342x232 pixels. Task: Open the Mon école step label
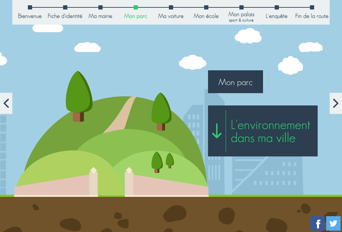click(x=206, y=16)
